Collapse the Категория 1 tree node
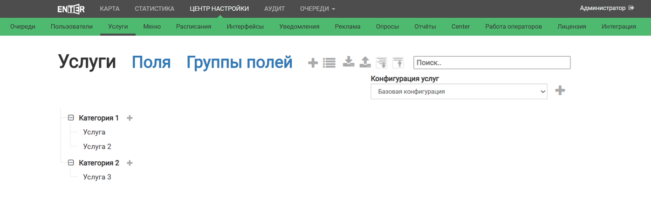The height and width of the screenshot is (211, 651). pos(71,118)
